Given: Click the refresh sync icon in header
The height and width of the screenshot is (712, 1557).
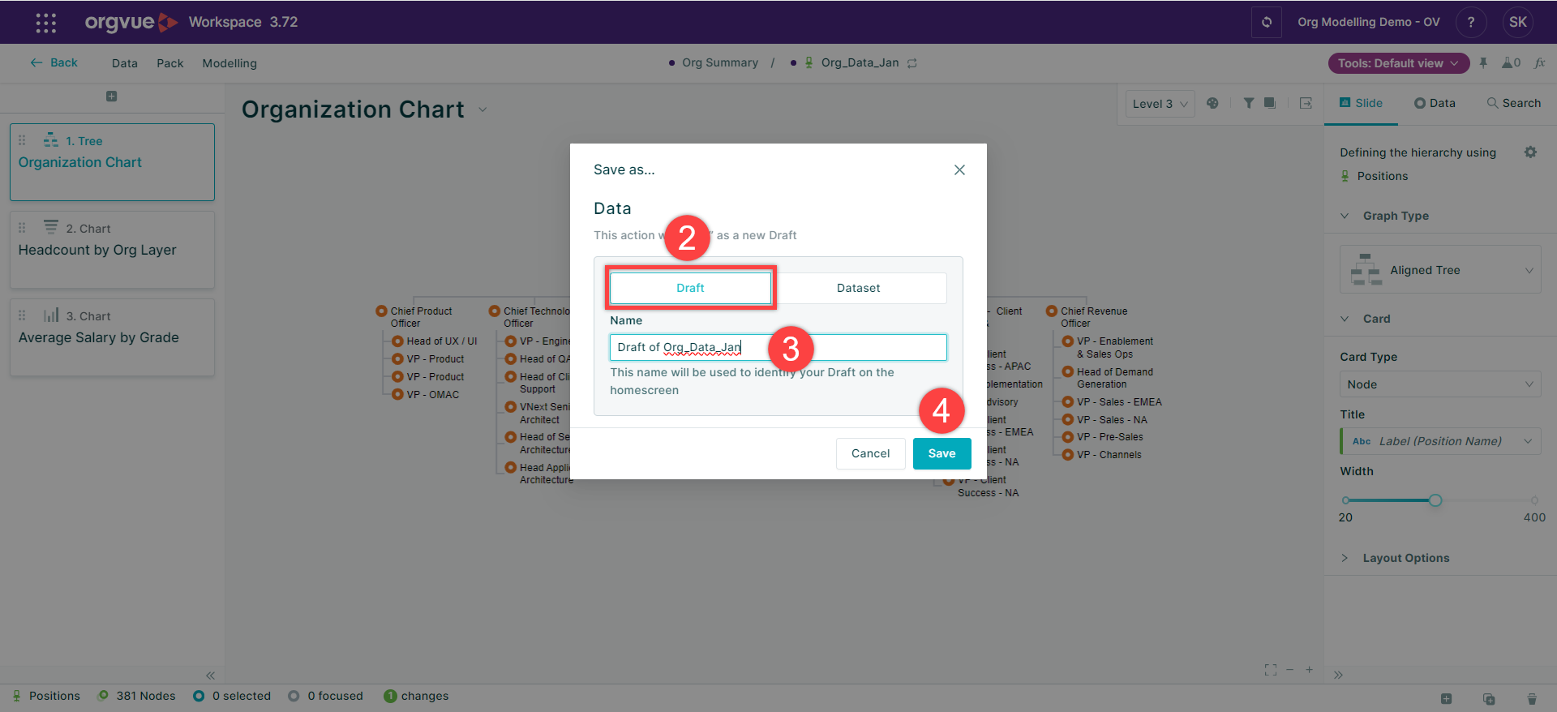Looking at the screenshot, I should pyautogui.click(x=1266, y=22).
